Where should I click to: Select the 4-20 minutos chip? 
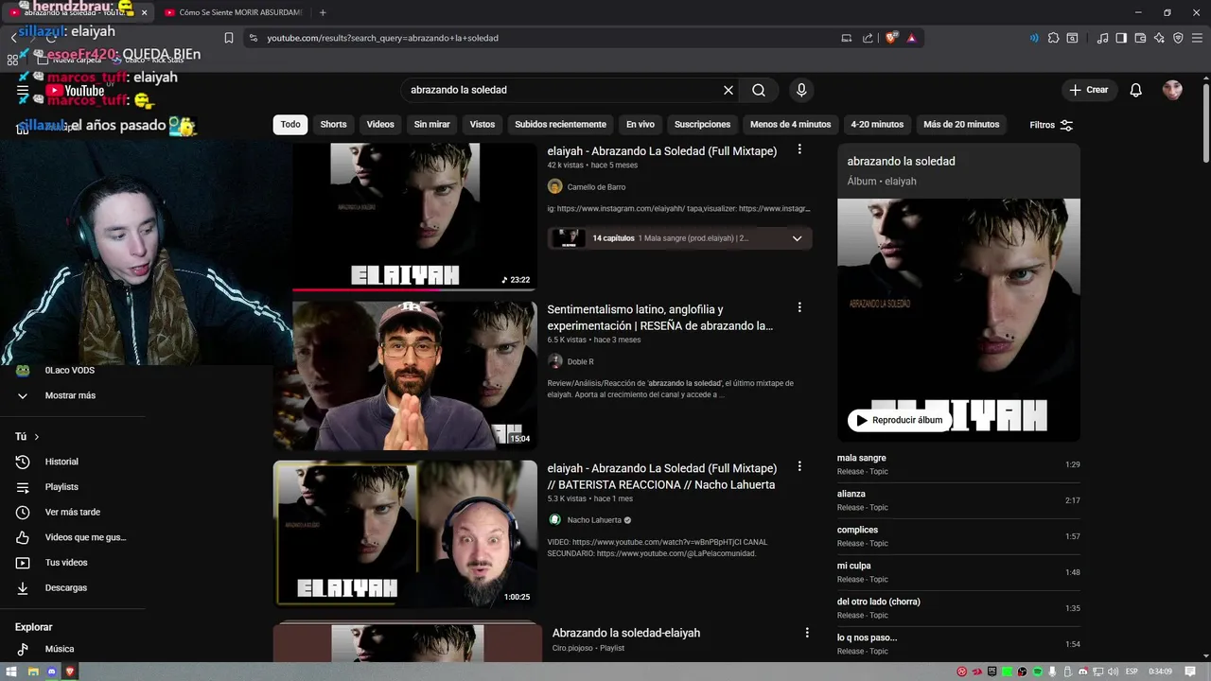click(877, 125)
